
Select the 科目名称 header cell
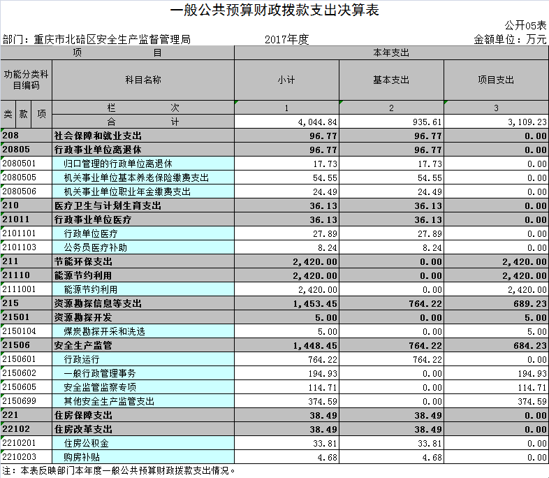pos(143,80)
